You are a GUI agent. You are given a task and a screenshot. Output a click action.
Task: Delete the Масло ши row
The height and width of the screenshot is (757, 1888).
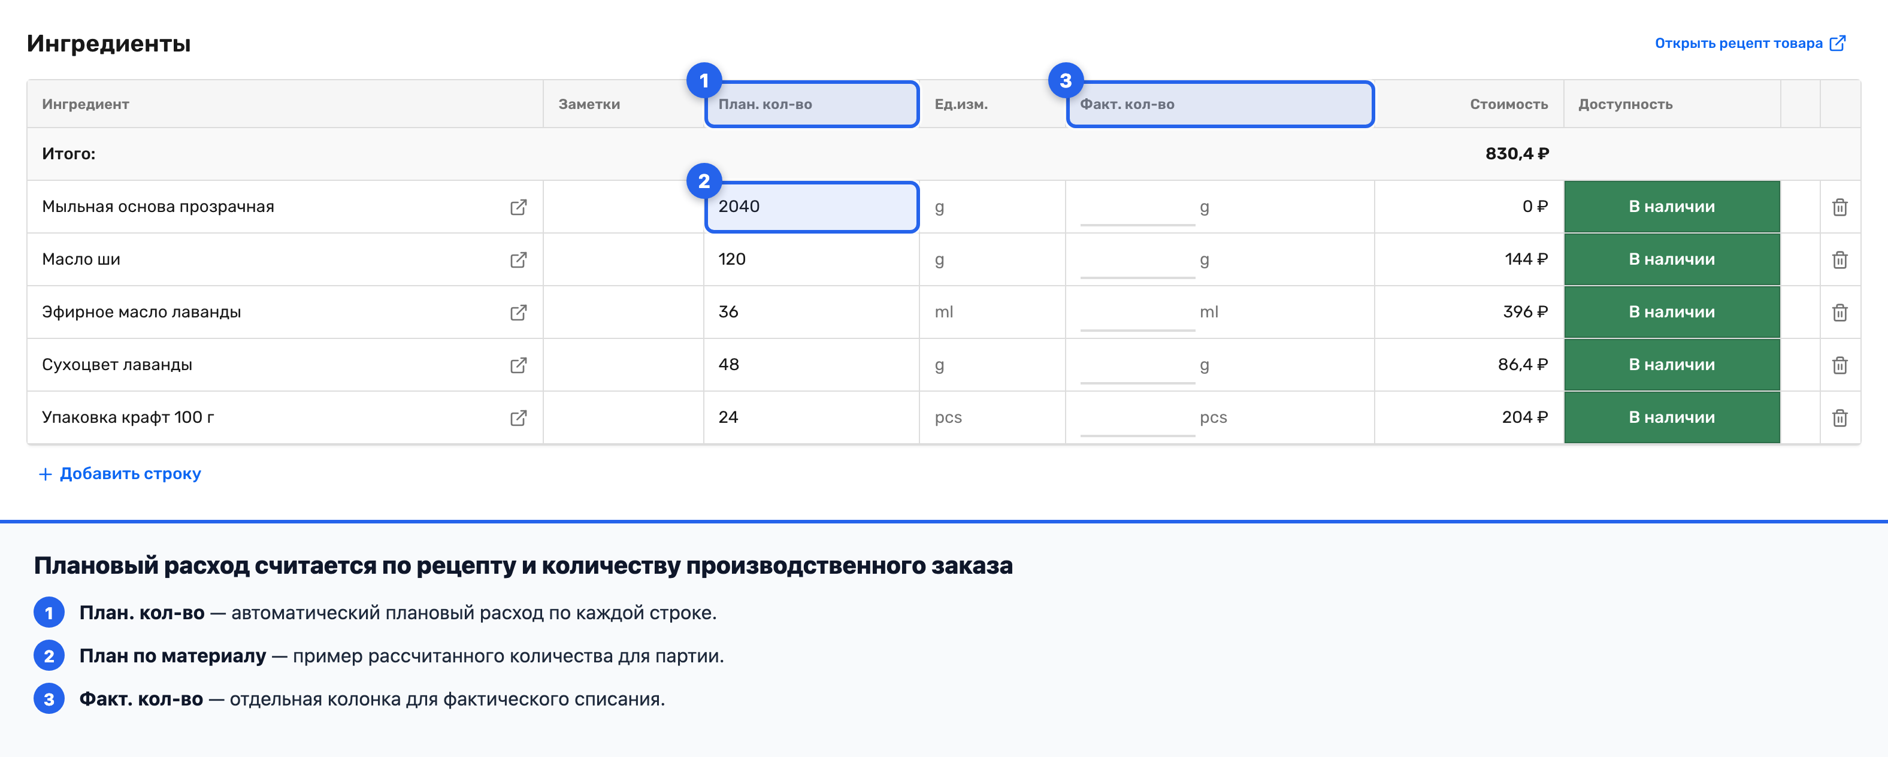[x=1839, y=260]
